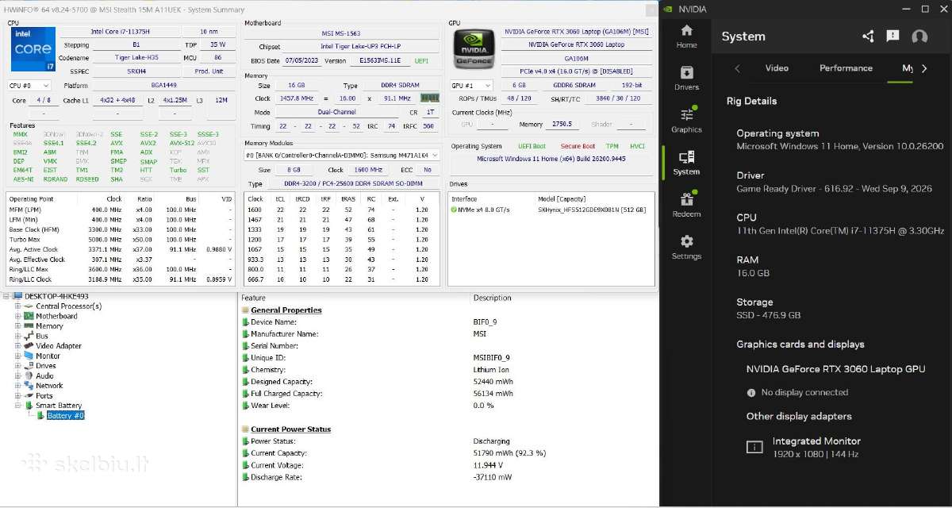Click the Discharge Rate -37110 mW value
The width and height of the screenshot is (952, 508).
tap(493, 477)
